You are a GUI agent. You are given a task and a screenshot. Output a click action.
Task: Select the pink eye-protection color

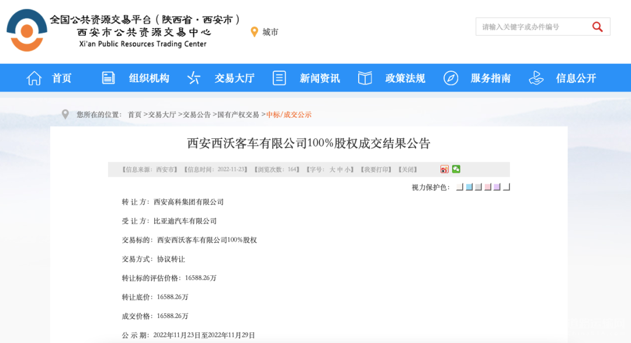[x=488, y=187]
